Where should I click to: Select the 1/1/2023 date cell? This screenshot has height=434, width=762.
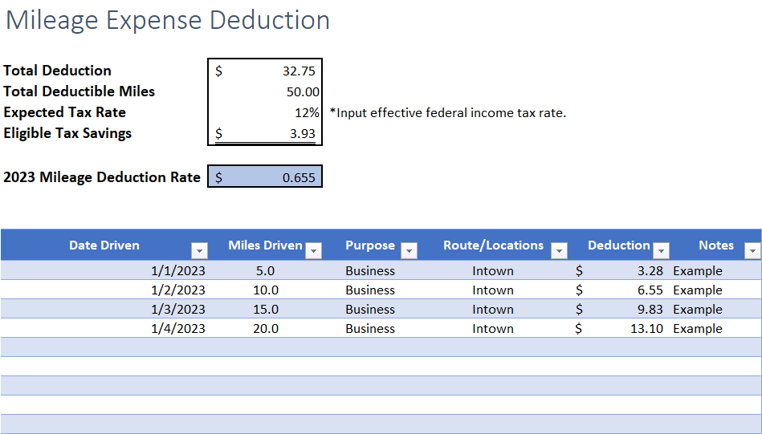104,270
